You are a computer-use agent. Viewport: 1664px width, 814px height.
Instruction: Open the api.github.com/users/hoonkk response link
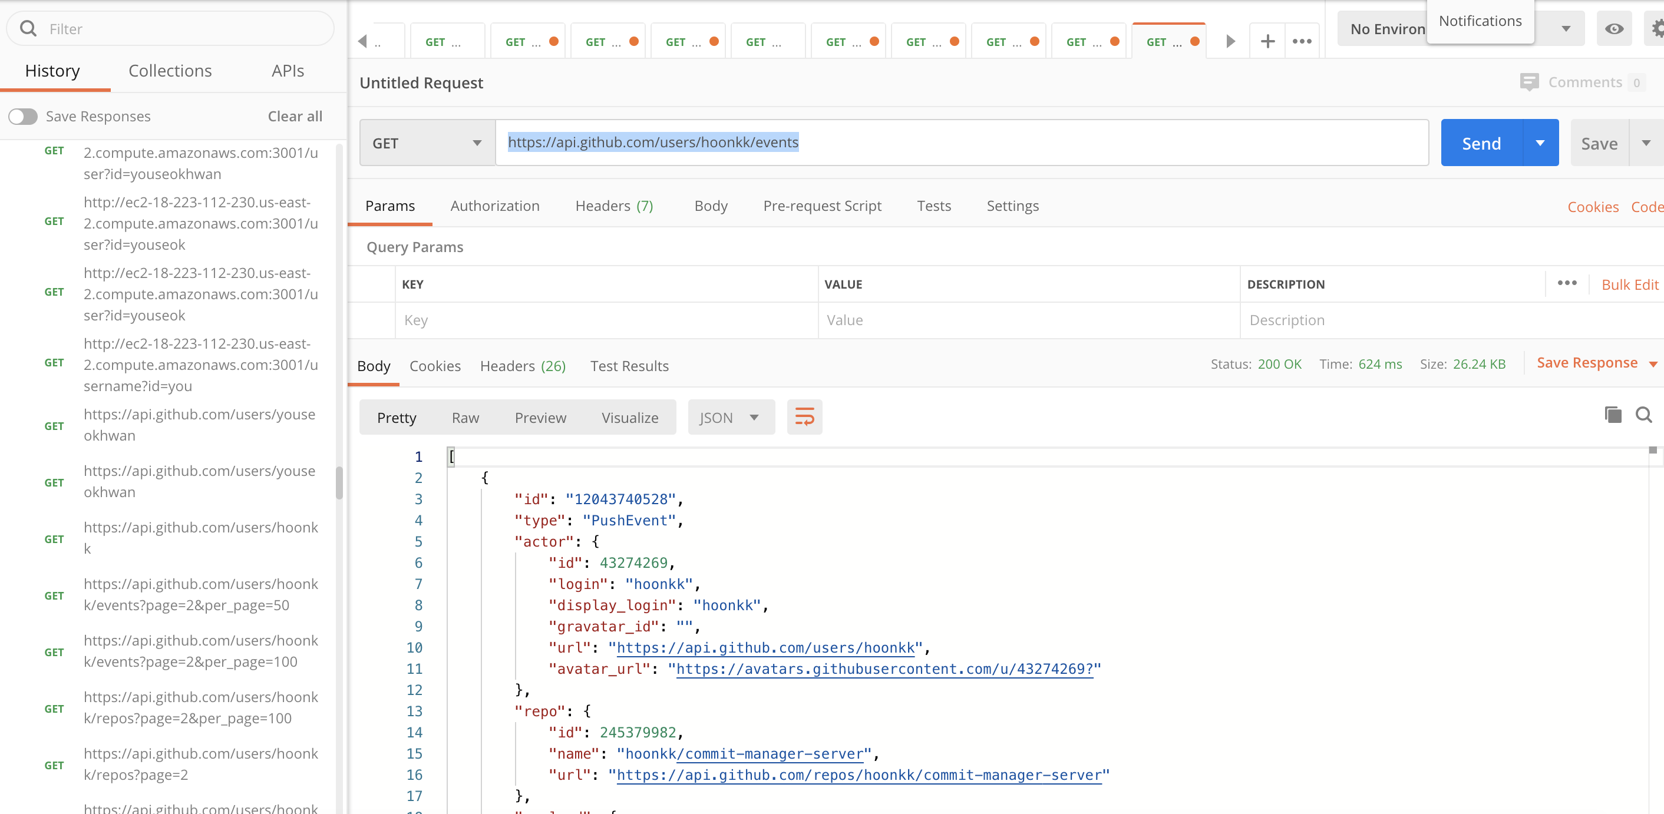point(765,647)
